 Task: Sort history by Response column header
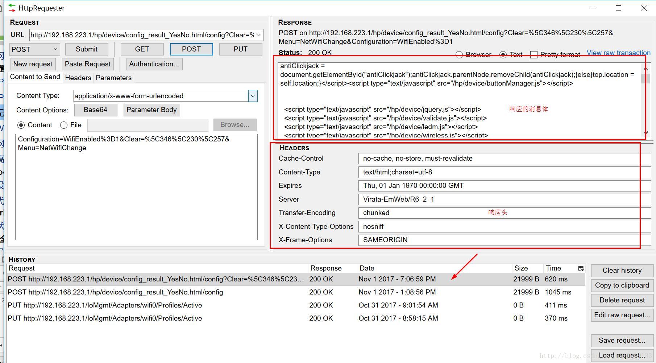(x=333, y=268)
